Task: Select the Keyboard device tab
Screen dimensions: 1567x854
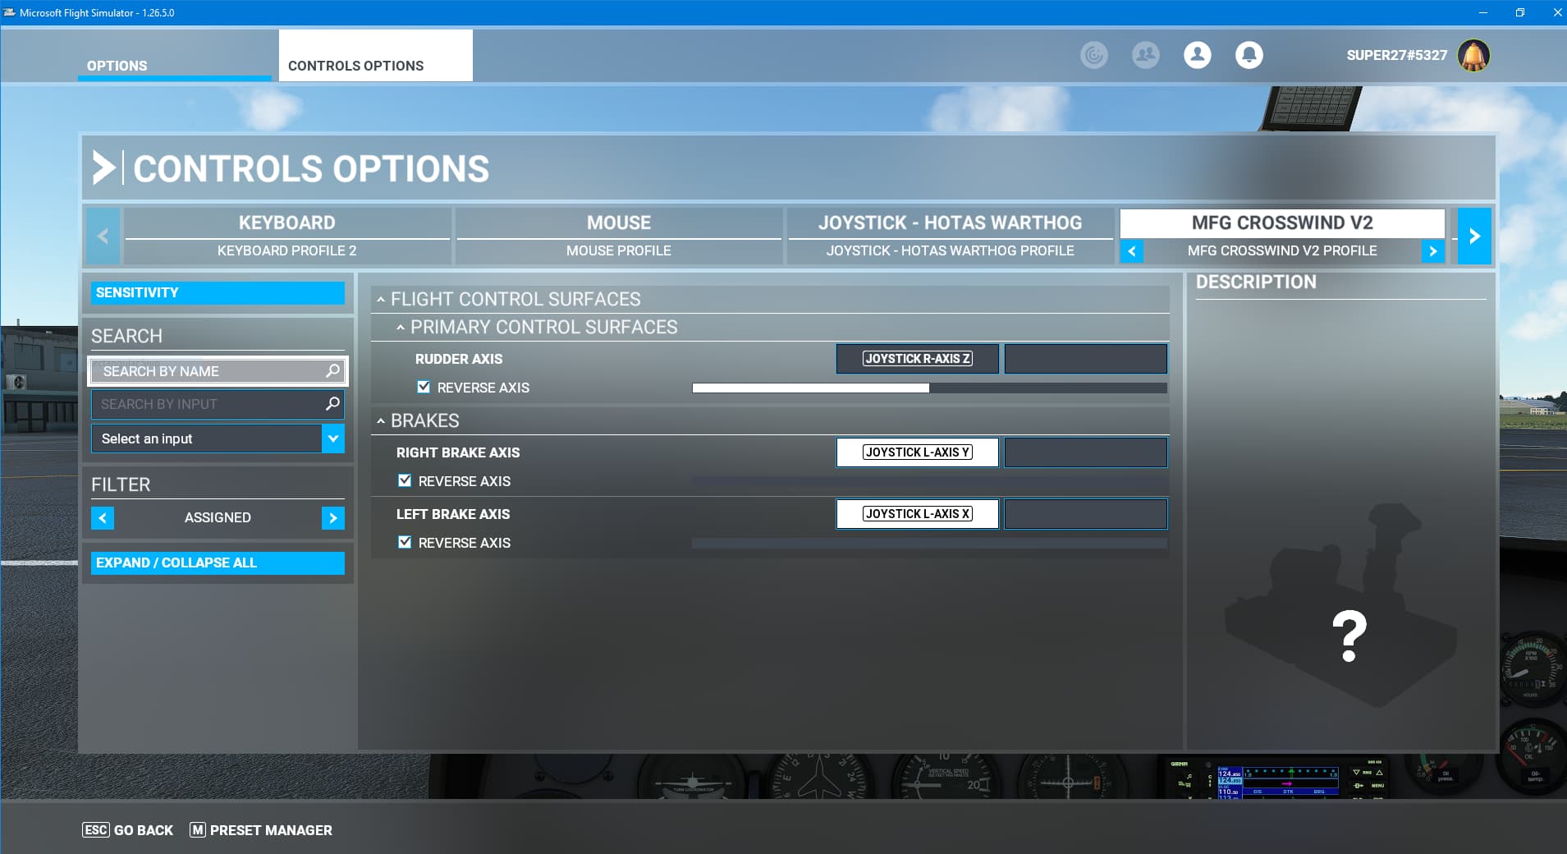Action: click(x=286, y=223)
